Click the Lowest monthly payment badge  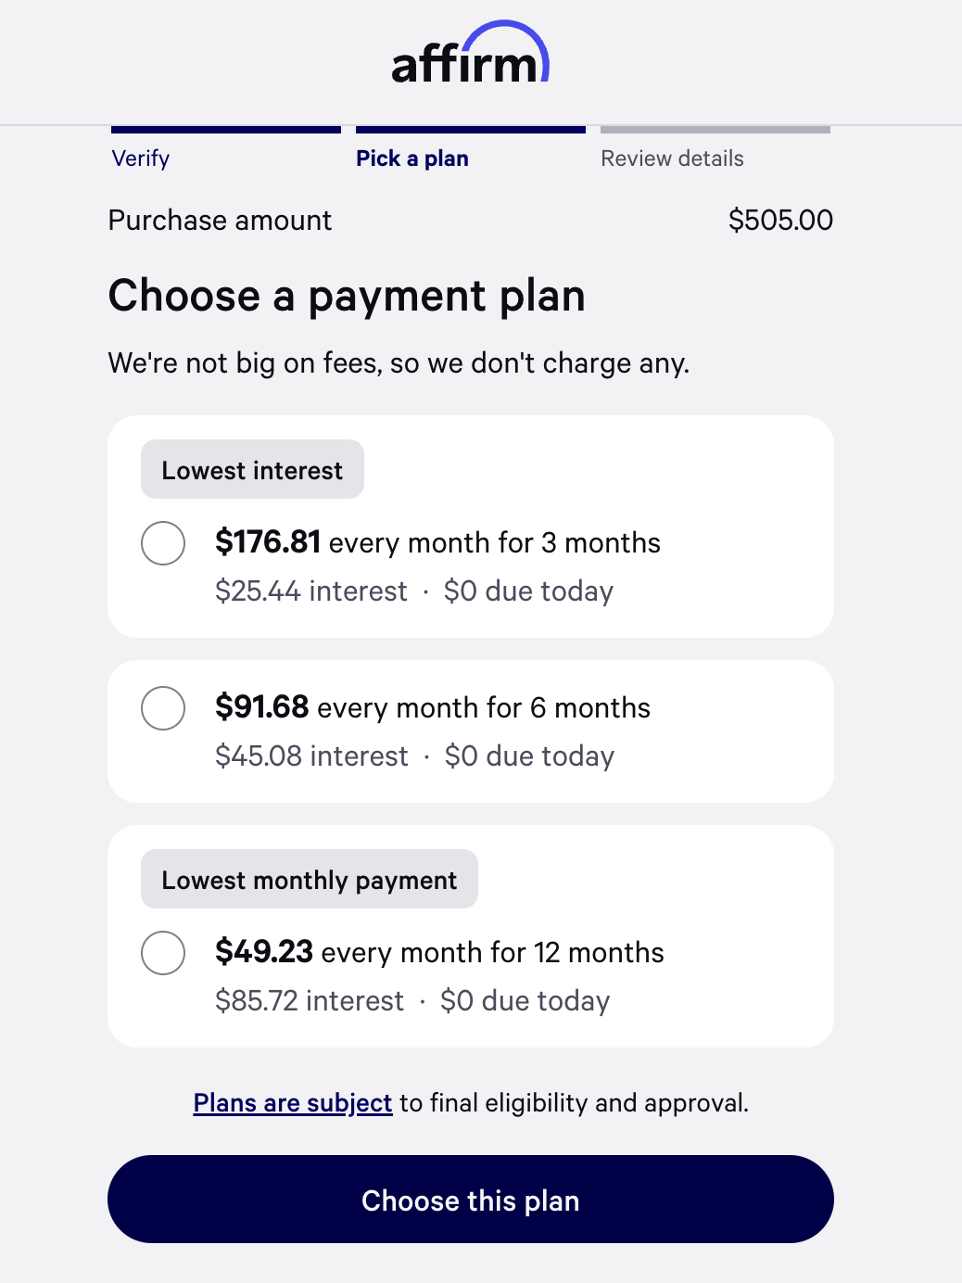pyautogui.click(x=309, y=880)
